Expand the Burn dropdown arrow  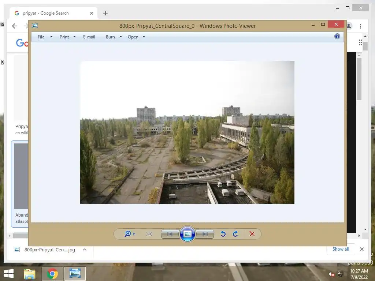click(x=120, y=37)
